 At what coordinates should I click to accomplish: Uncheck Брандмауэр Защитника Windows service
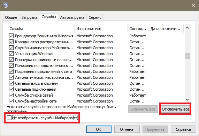(11, 36)
